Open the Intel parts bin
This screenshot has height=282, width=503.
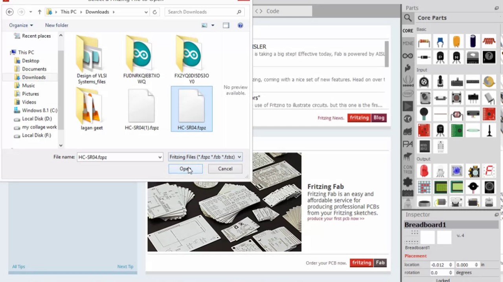(408, 94)
